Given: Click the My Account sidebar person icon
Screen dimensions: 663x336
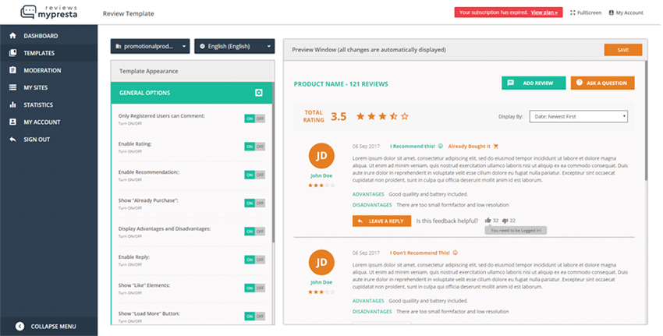Looking at the screenshot, I should tap(12, 122).
